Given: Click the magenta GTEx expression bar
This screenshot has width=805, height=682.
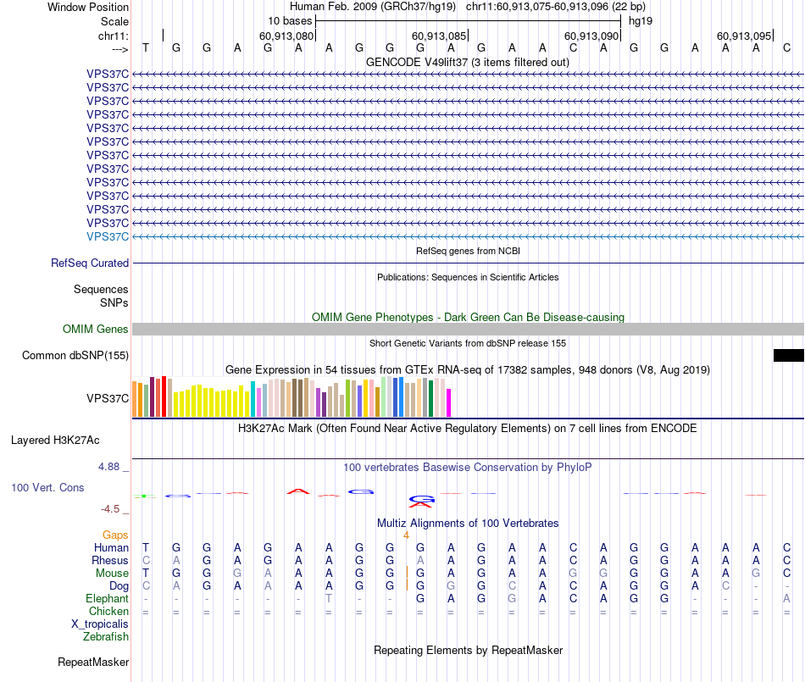Looking at the screenshot, I should (x=449, y=402).
